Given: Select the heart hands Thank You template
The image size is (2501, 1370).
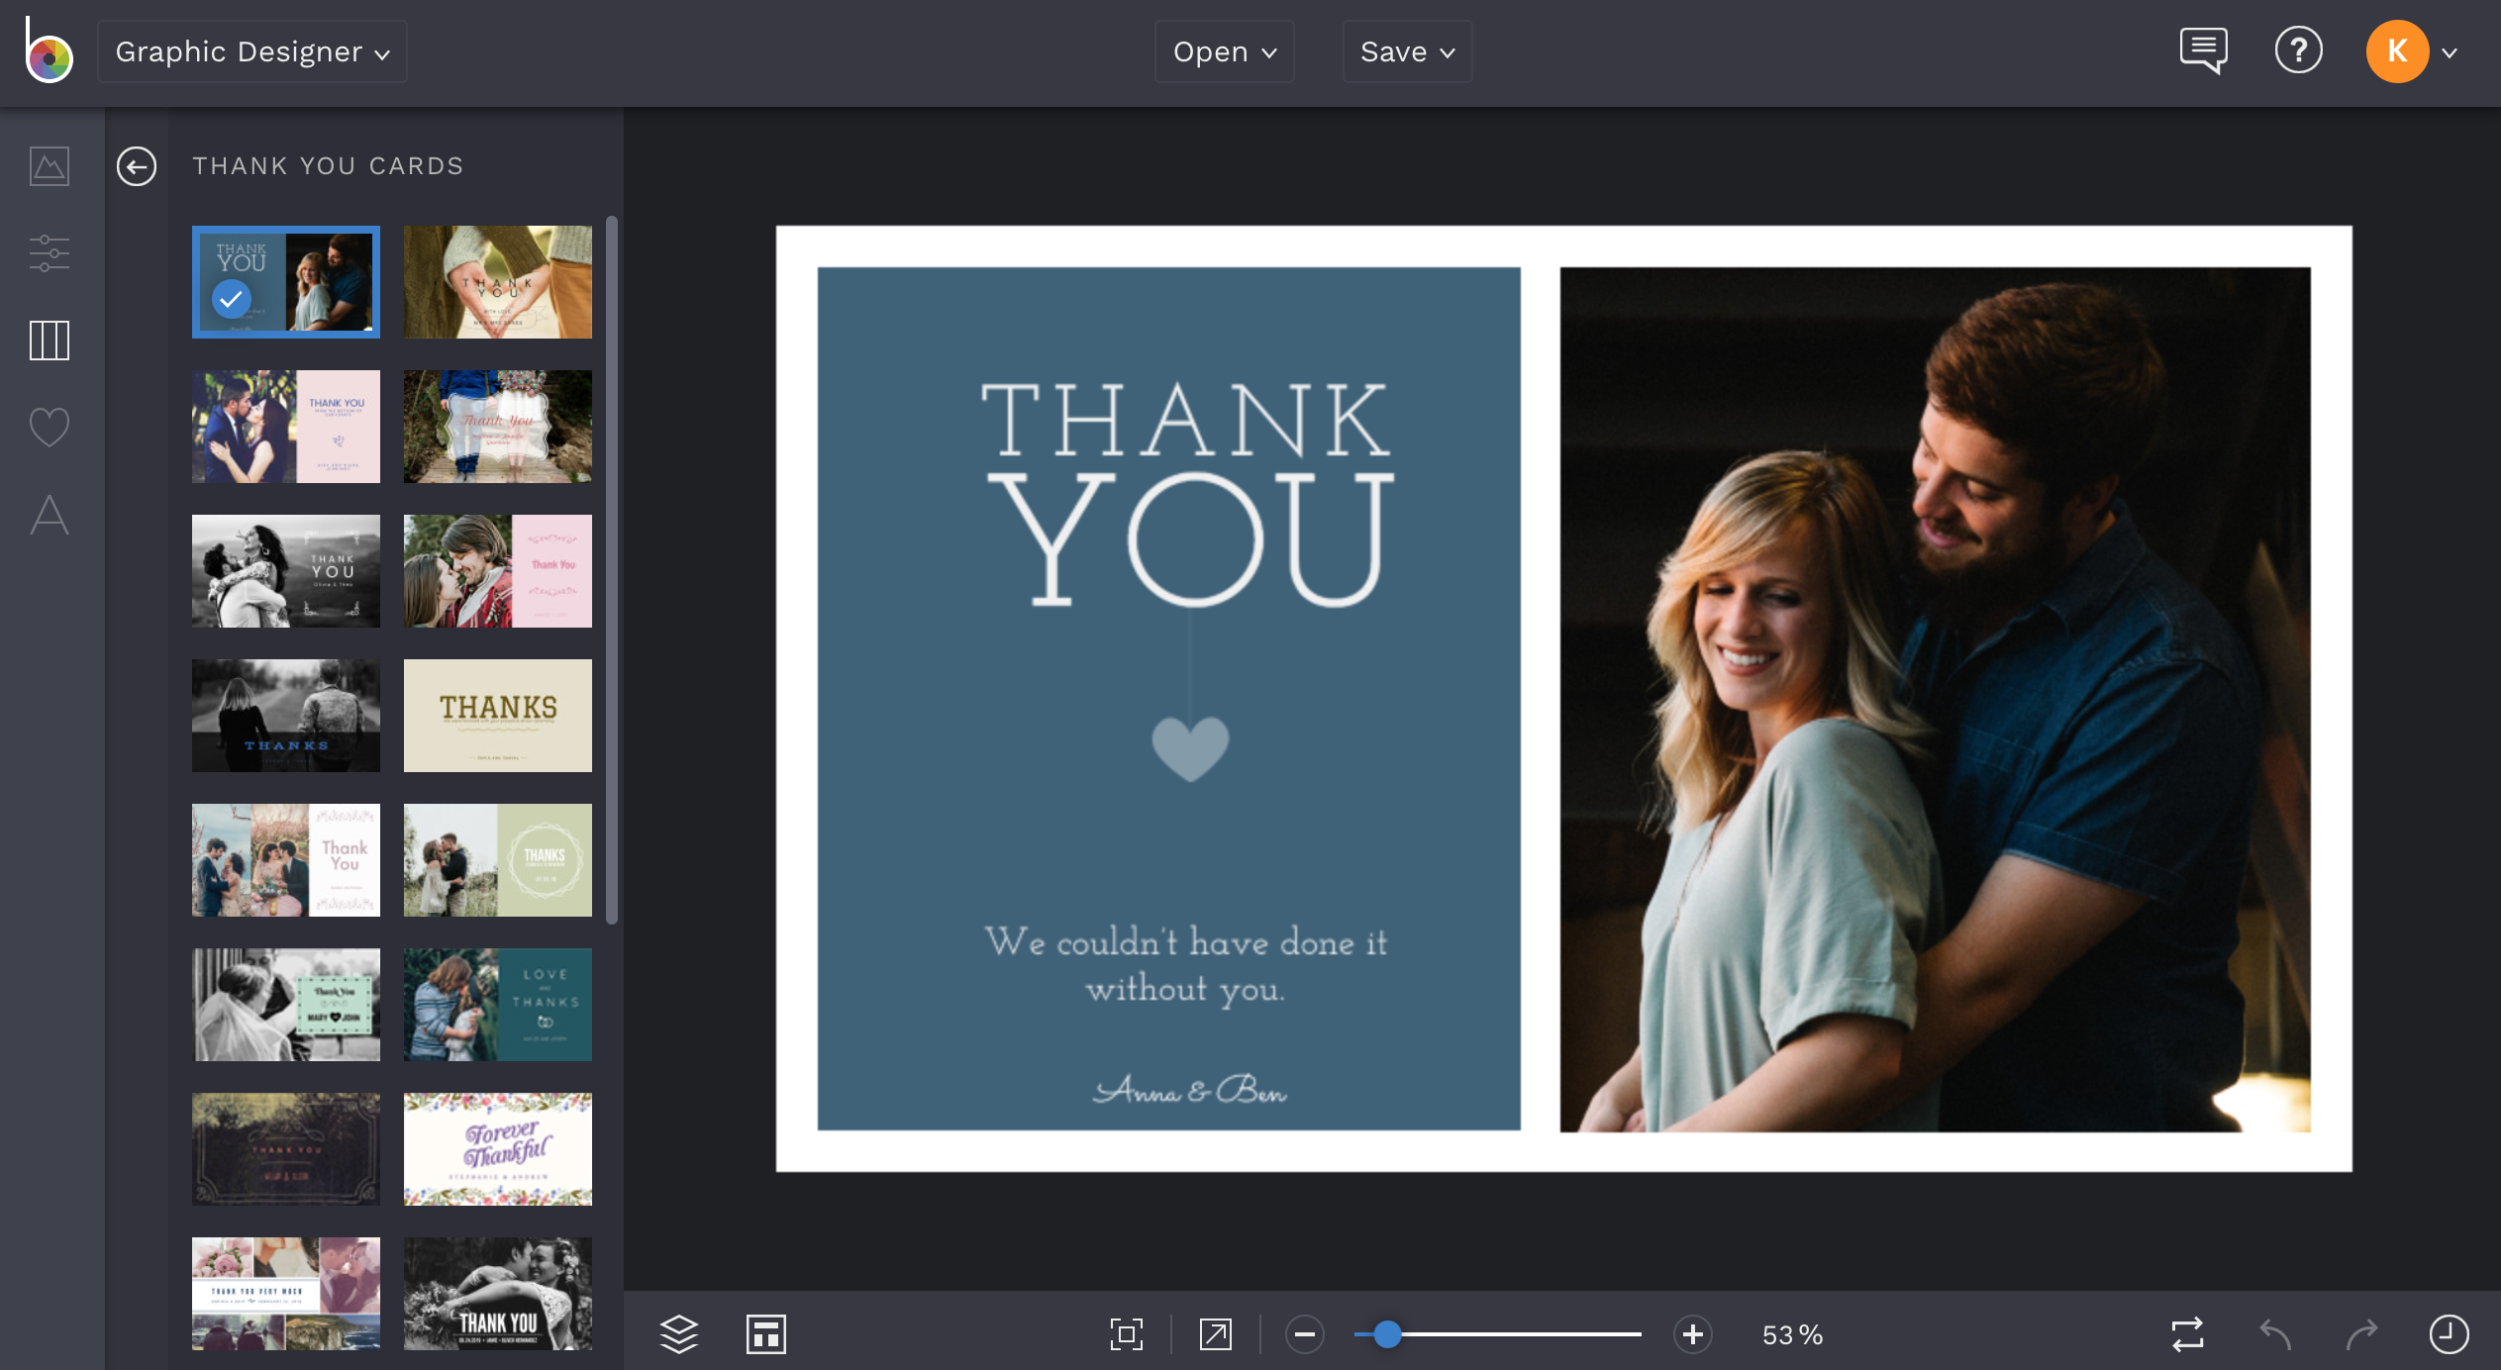Looking at the screenshot, I should pyautogui.click(x=498, y=282).
